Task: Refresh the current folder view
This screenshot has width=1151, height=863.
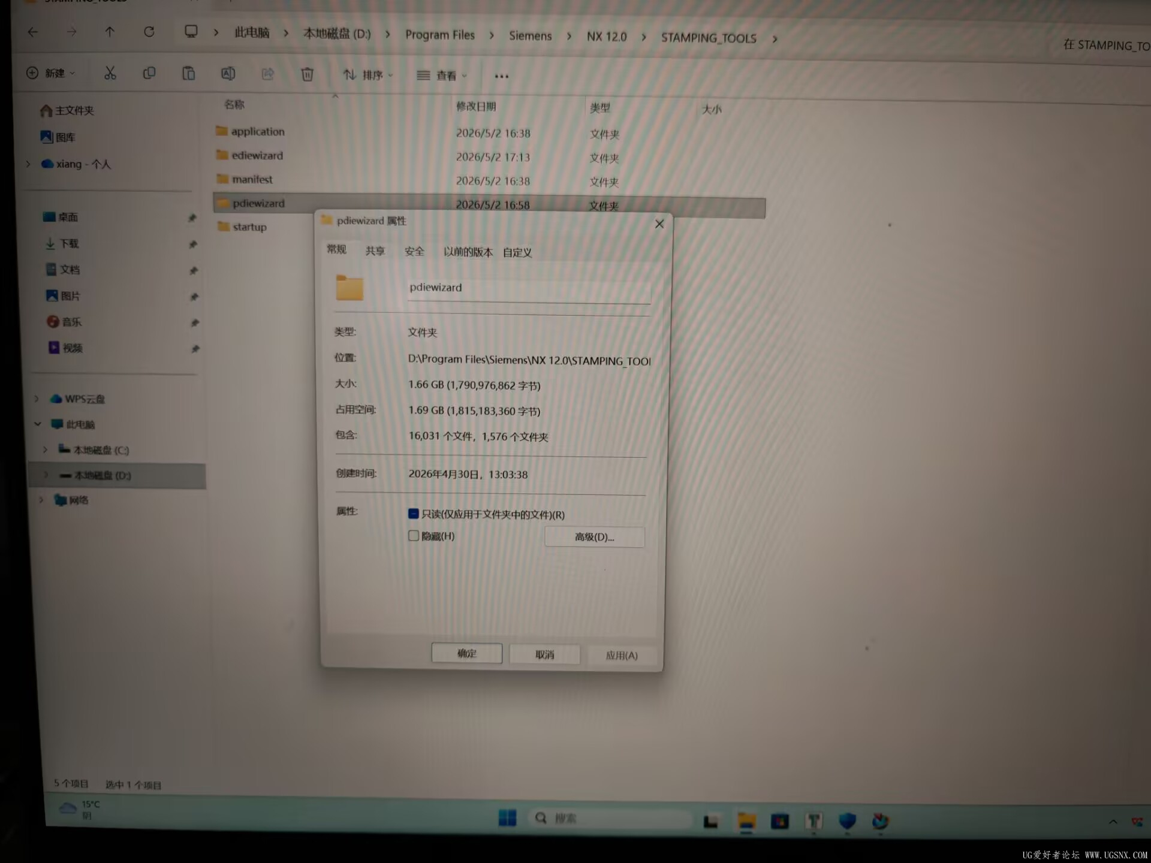Action: 149,32
